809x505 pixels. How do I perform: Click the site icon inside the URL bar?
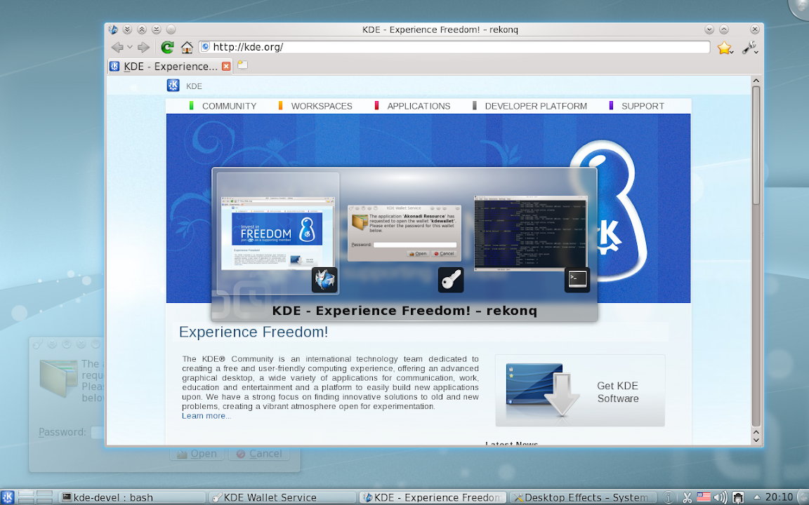click(205, 47)
